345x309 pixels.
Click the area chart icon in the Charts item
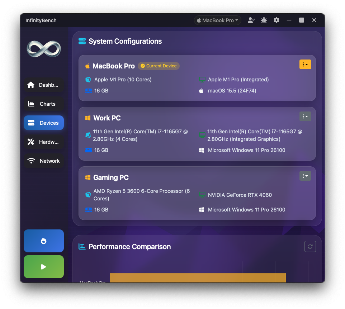pos(31,104)
